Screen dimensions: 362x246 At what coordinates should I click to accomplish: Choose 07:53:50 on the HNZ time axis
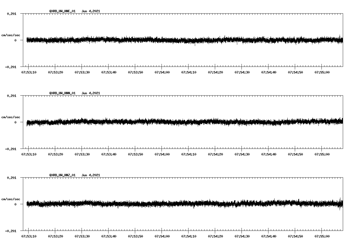click(135, 236)
